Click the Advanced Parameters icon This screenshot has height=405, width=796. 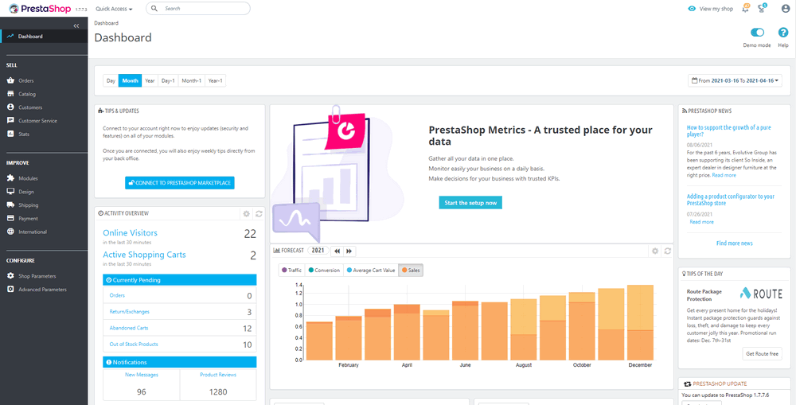click(x=10, y=290)
